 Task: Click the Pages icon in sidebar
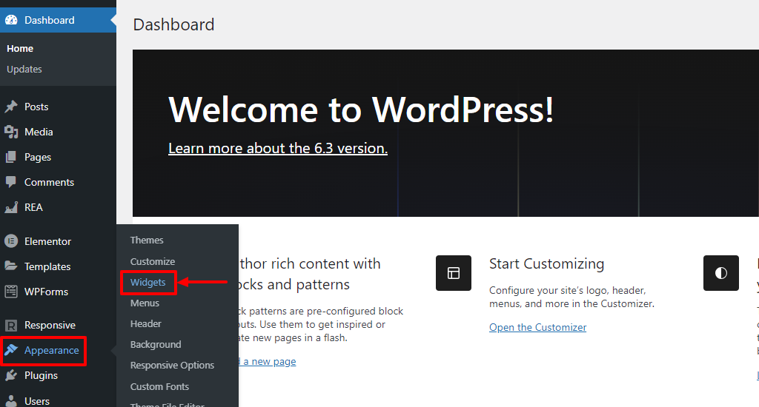pyautogui.click(x=11, y=157)
